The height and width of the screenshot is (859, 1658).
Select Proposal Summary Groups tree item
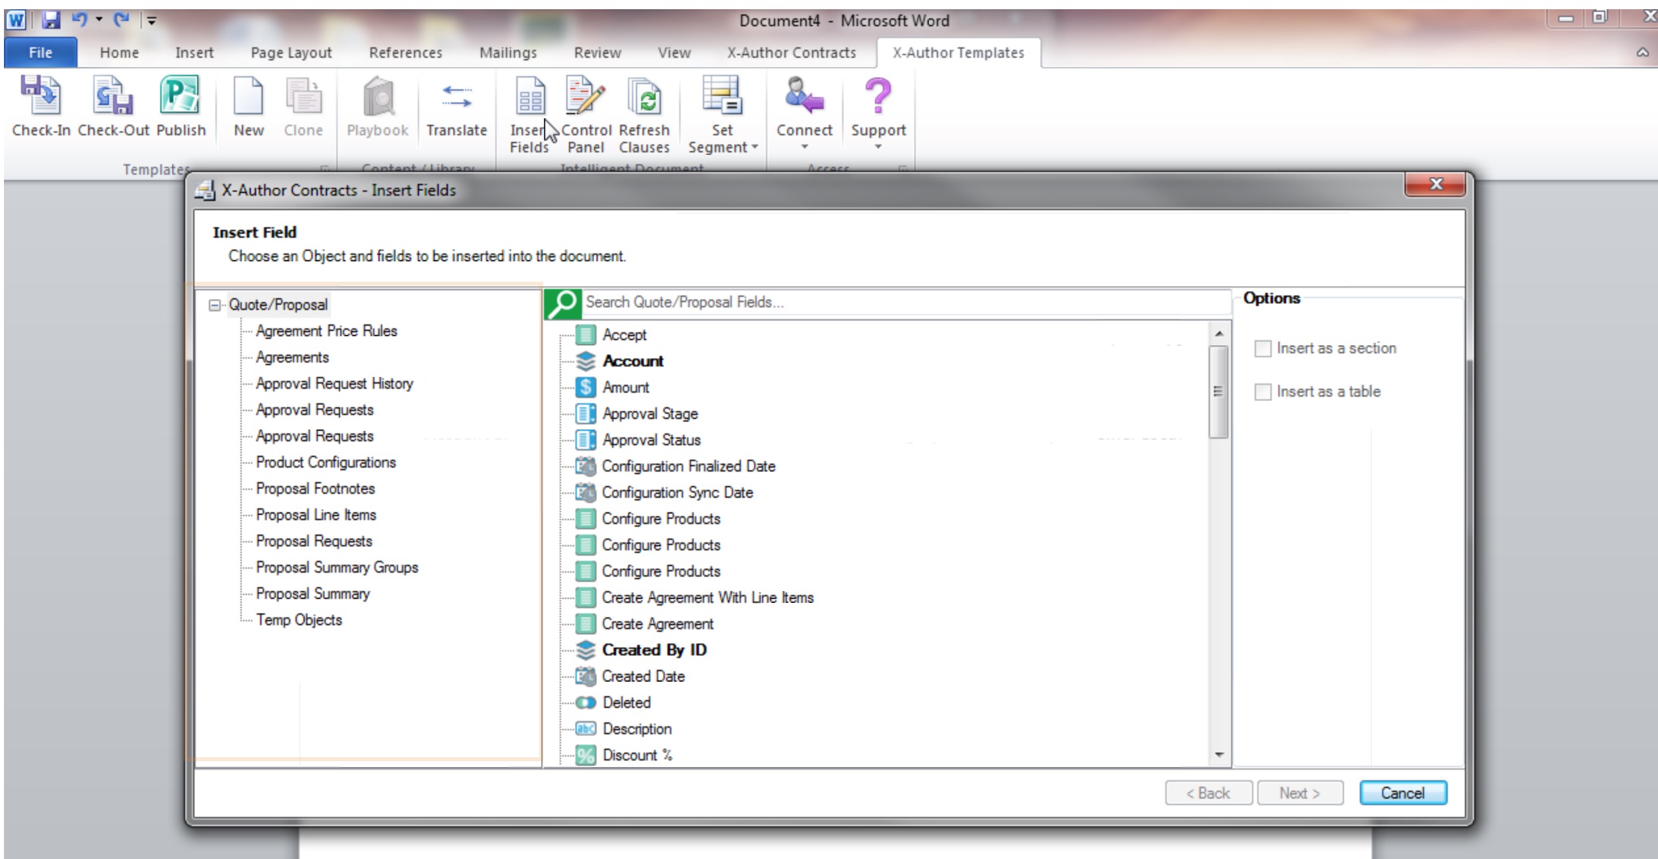[337, 567]
